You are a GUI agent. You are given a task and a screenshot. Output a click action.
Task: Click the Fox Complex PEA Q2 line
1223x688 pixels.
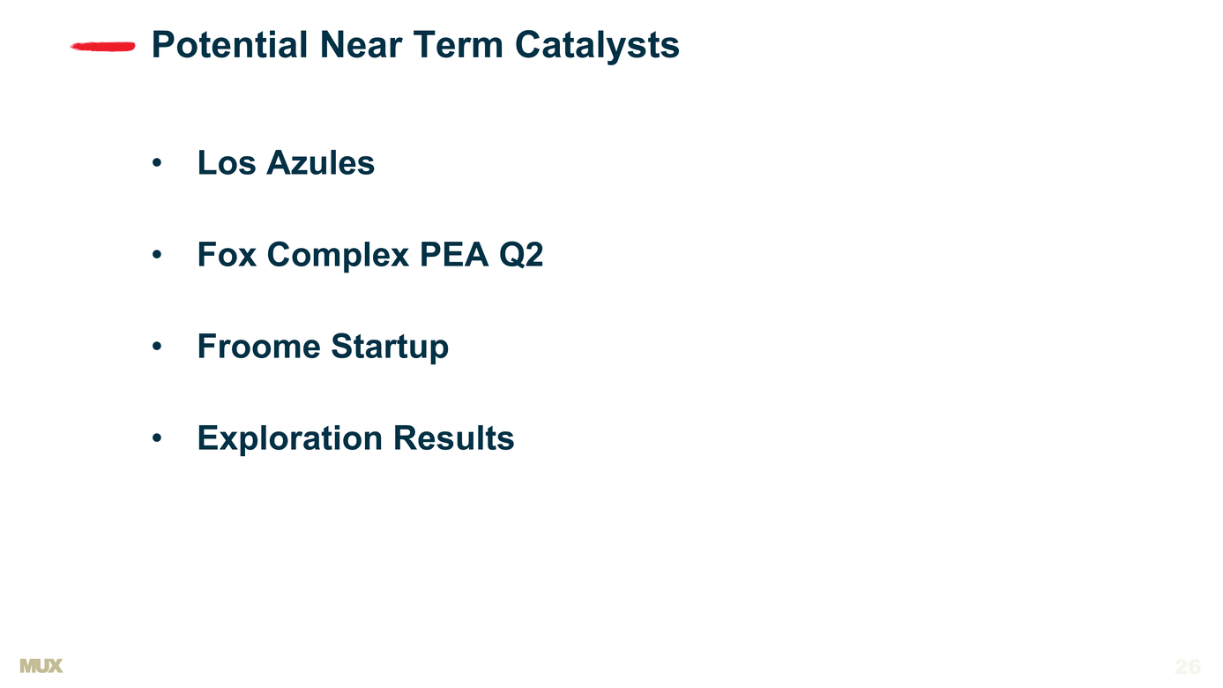[x=370, y=255]
